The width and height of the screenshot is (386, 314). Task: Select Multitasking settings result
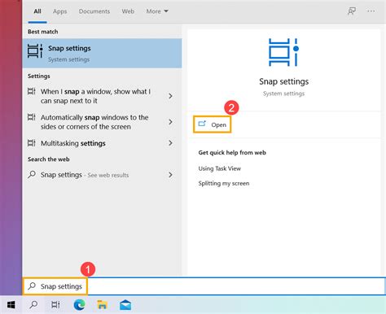(x=103, y=143)
